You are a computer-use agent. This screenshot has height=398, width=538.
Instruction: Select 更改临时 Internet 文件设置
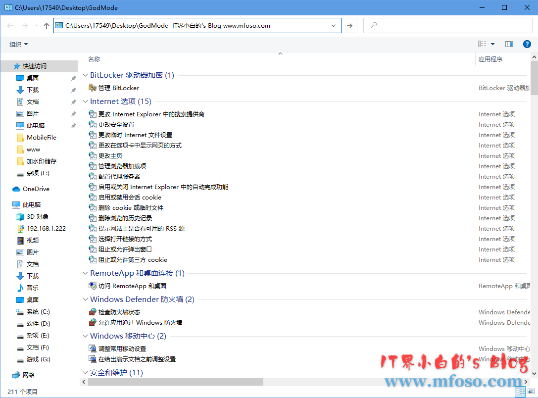coord(135,135)
